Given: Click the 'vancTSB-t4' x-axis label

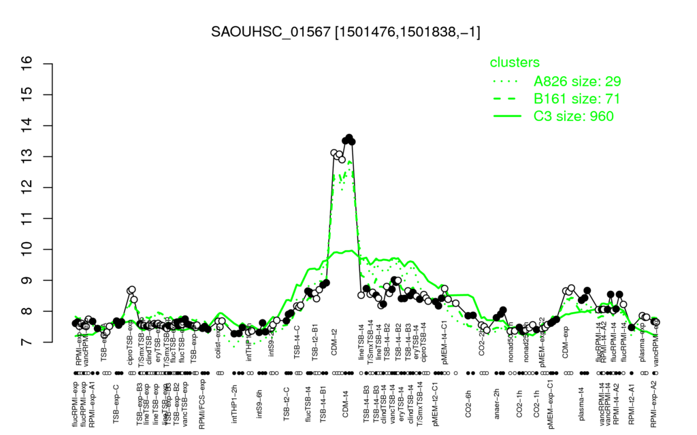Looking at the screenshot, I should [393, 404].
